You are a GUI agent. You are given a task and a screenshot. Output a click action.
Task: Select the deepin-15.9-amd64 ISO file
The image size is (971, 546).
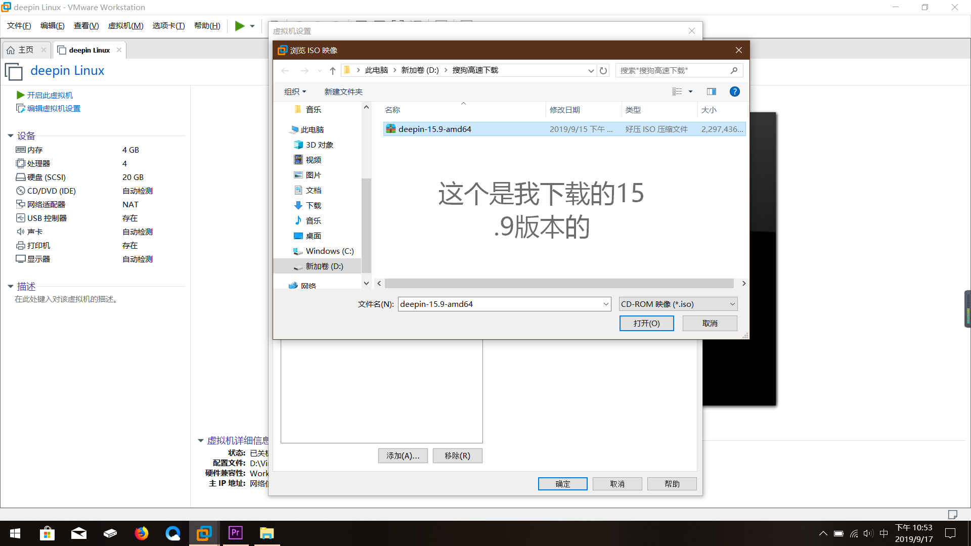coord(564,129)
